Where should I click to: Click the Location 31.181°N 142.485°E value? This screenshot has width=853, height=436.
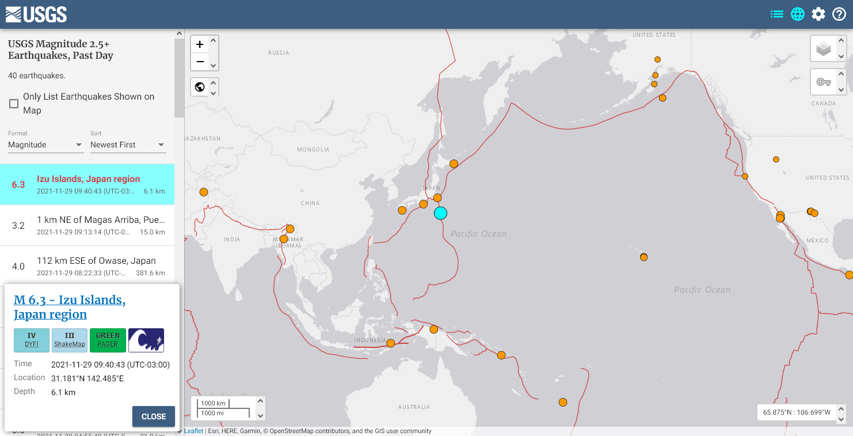click(87, 378)
